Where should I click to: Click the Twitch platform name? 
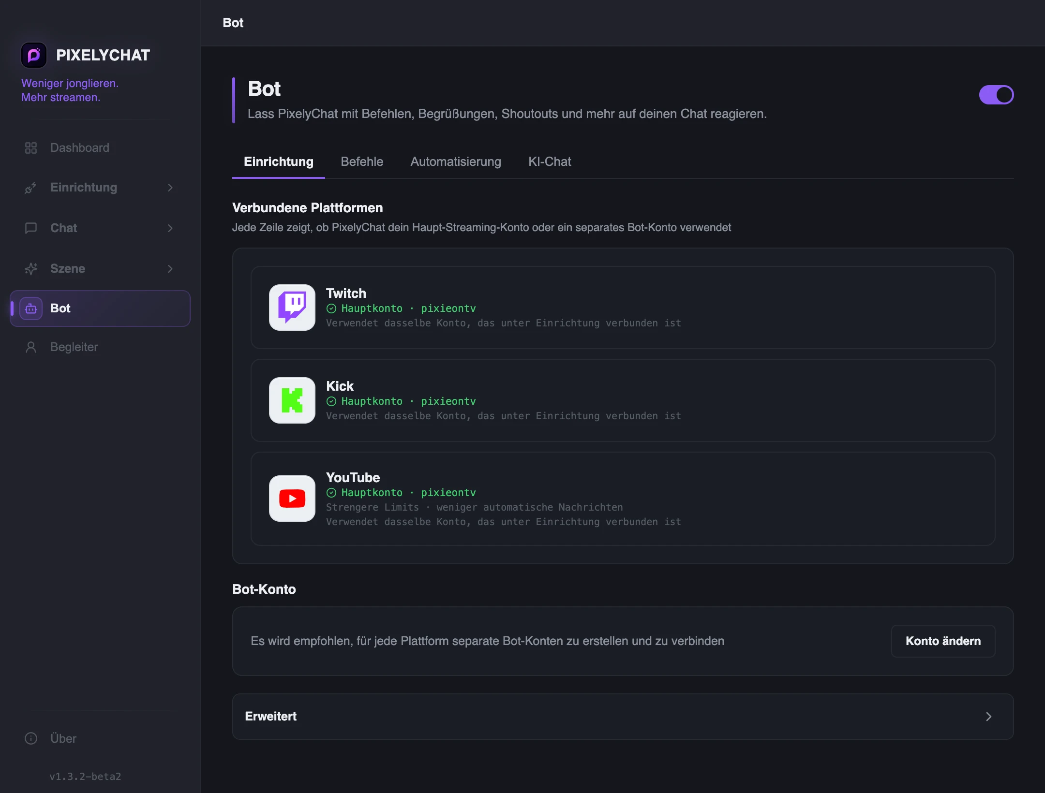click(x=346, y=294)
